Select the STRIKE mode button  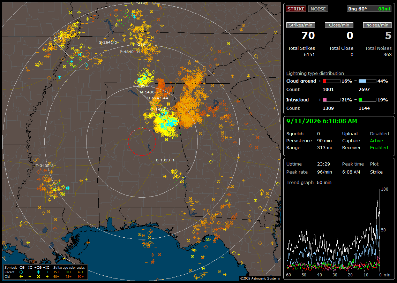point(296,9)
